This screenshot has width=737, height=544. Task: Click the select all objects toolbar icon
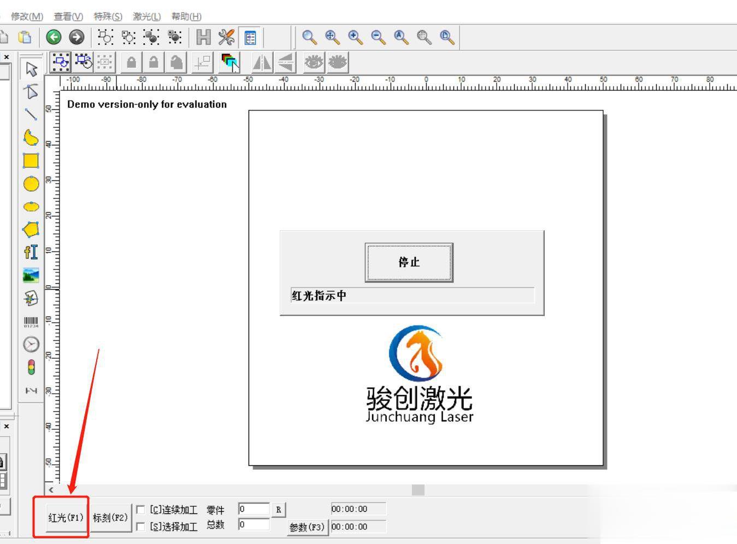tap(60, 62)
